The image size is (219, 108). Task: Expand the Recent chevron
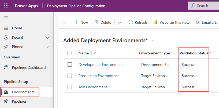coord(47,38)
